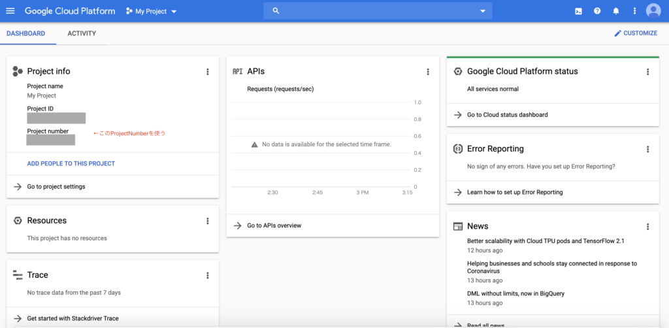Image resolution: width=669 pixels, height=328 pixels.
Task: Click the arrow beside Go to project settings
Action: (18, 186)
